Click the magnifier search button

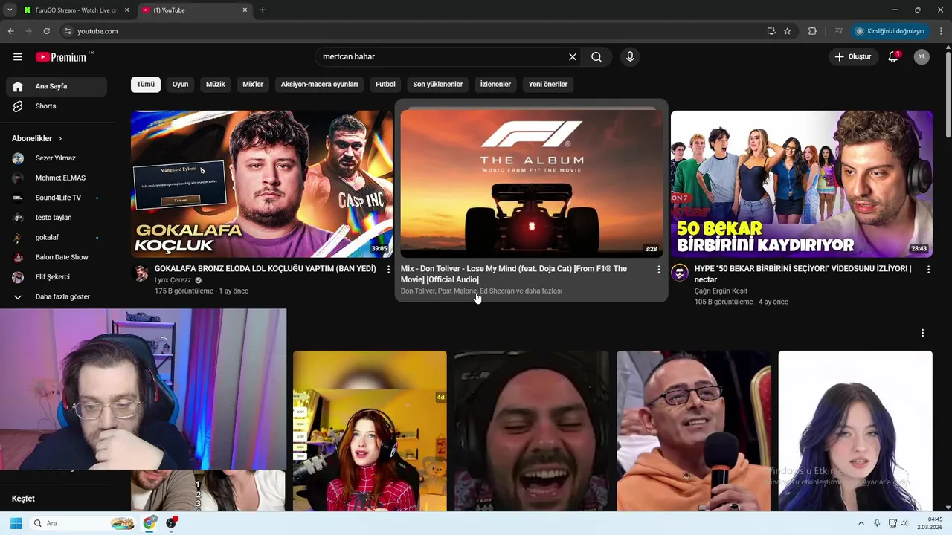click(596, 57)
